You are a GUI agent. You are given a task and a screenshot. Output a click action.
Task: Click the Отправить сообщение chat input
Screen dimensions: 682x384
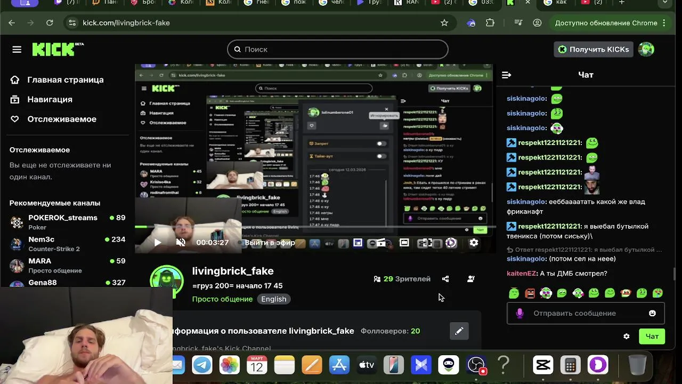coord(585,313)
